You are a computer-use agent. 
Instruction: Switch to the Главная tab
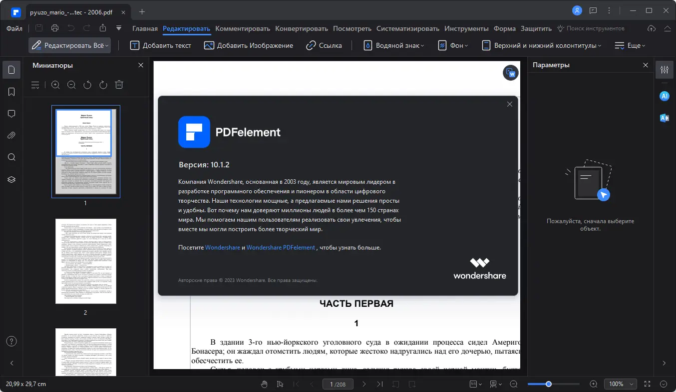(145, 28)
